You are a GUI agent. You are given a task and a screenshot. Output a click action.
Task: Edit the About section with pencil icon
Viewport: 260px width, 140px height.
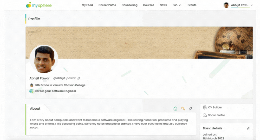190,109
